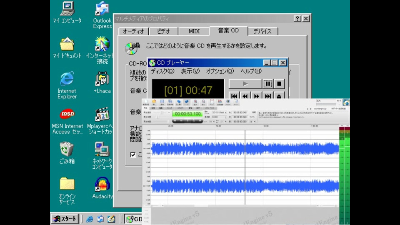Viewport: 400px width, 225px height.
Task: Select the ごみ箱 recycle bin icon
Action: point(67,153)
